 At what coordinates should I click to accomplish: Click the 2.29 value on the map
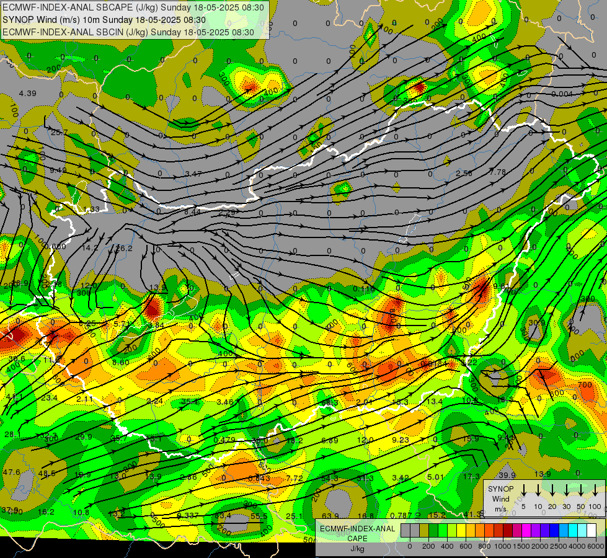coord(227,213)
